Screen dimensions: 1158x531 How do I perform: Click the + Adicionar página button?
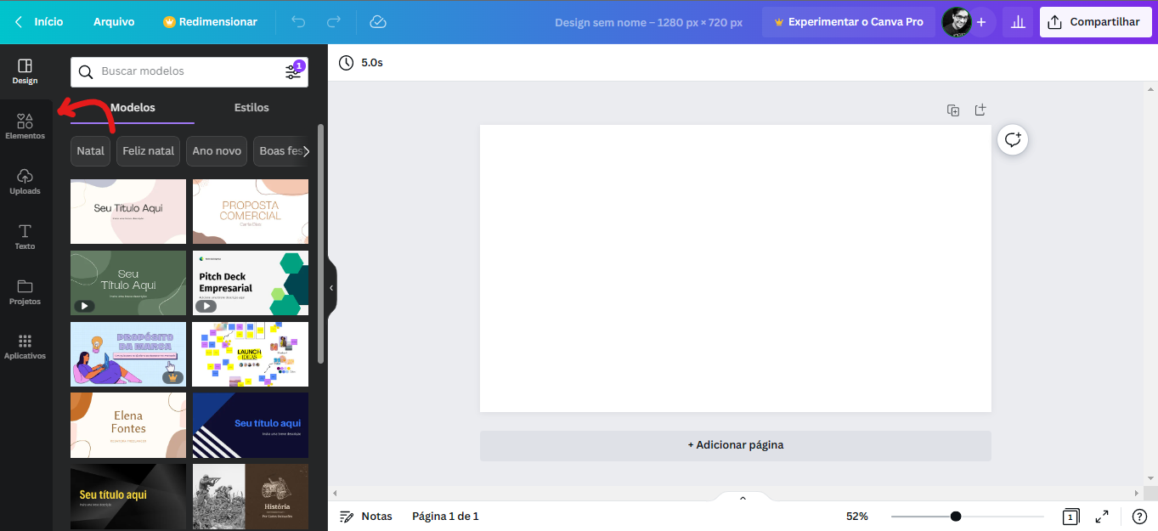tap(736, 445)
